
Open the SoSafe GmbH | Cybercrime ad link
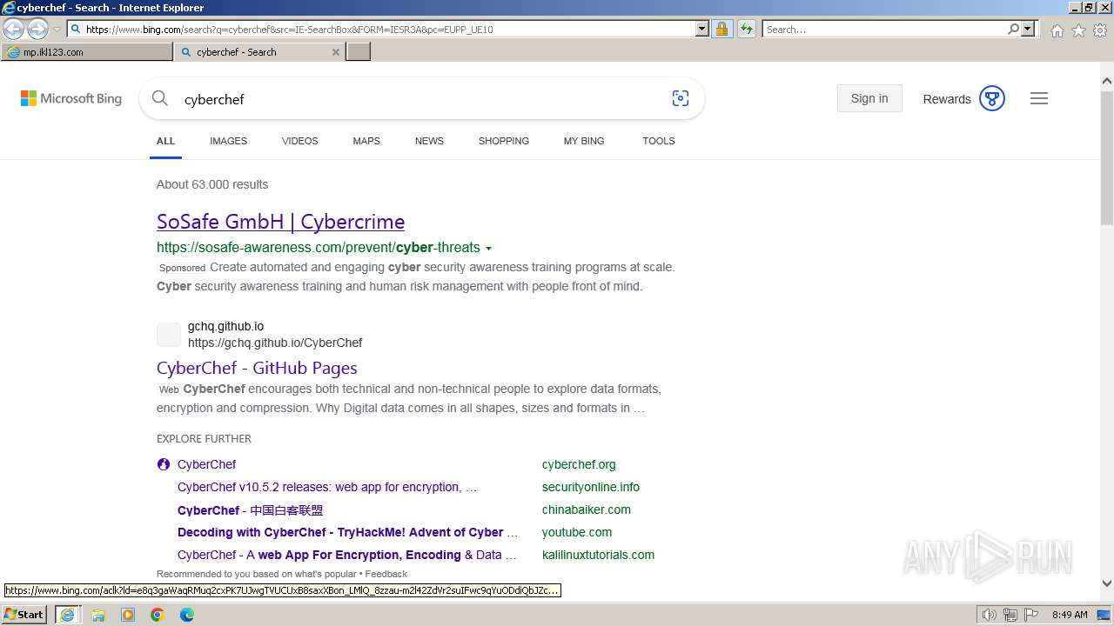coord(280,222)
